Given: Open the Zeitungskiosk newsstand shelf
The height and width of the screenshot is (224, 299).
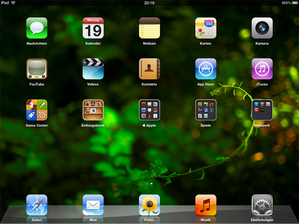Looking at the screenshot, I should 93,110.
